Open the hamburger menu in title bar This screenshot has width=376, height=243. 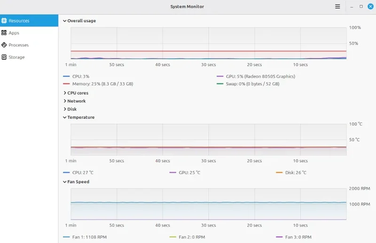(x=337, y=7)
